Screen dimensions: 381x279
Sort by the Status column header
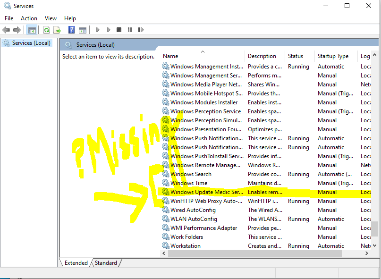click(300, 56)
